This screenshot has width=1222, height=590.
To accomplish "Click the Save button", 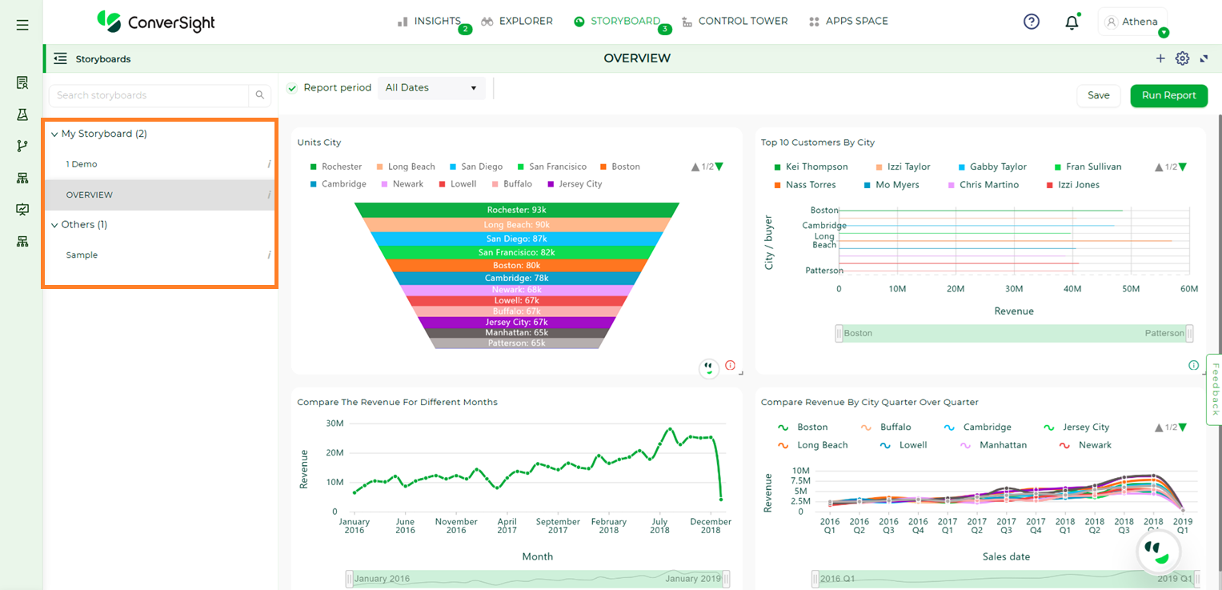I will [x=1099, y=95].
